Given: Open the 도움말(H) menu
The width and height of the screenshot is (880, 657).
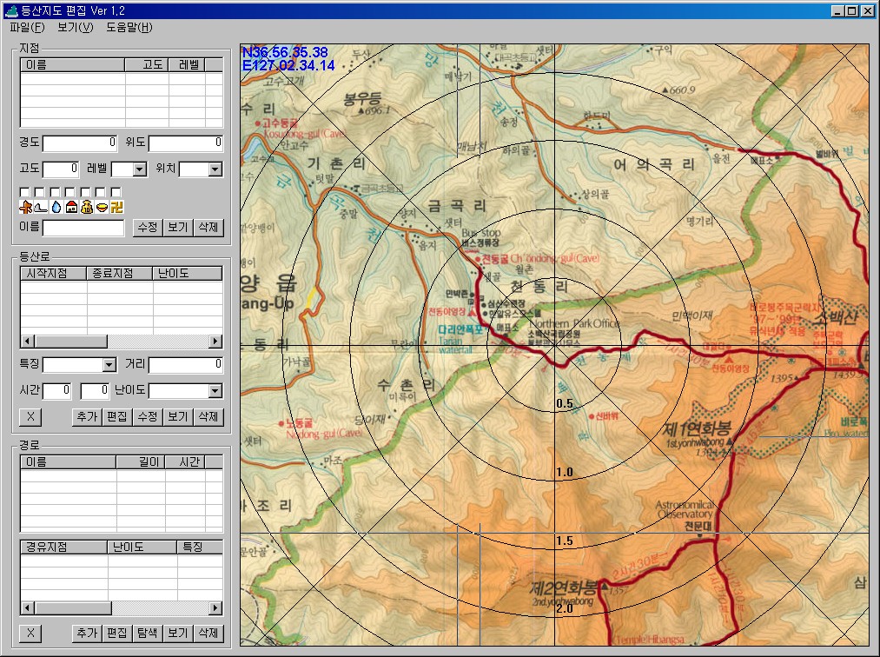Looking at the screenshot, I should (x=129, y=27).
